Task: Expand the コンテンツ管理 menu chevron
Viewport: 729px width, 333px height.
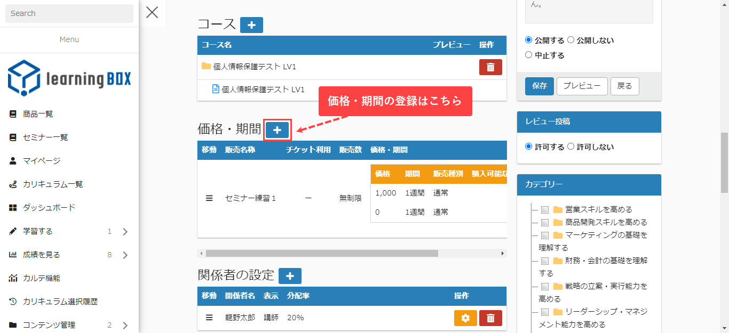Action: tap(125, 326)
